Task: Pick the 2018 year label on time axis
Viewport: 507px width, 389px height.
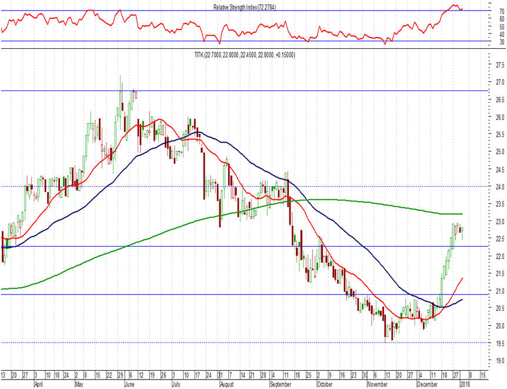Action: [x=465, y=384]
